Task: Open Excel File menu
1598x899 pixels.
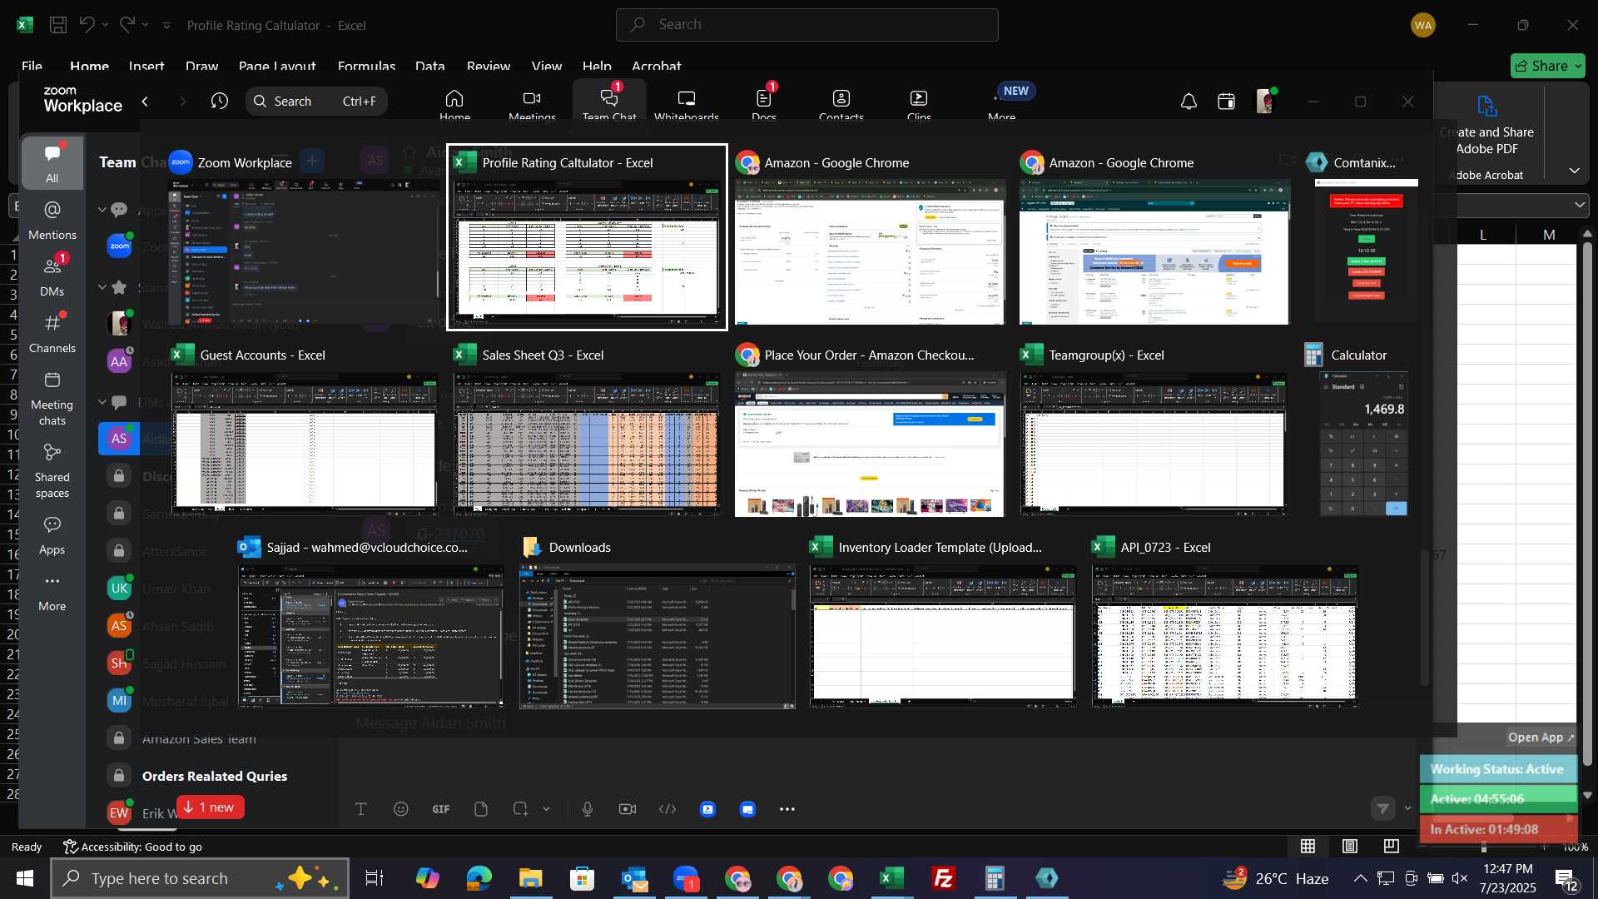Action: pos(32,66)
